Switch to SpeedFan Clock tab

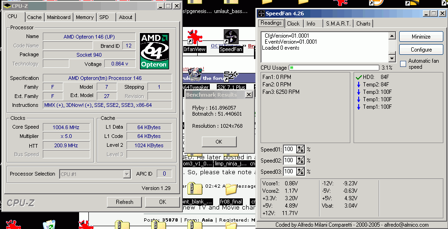(x=294, y=24)
